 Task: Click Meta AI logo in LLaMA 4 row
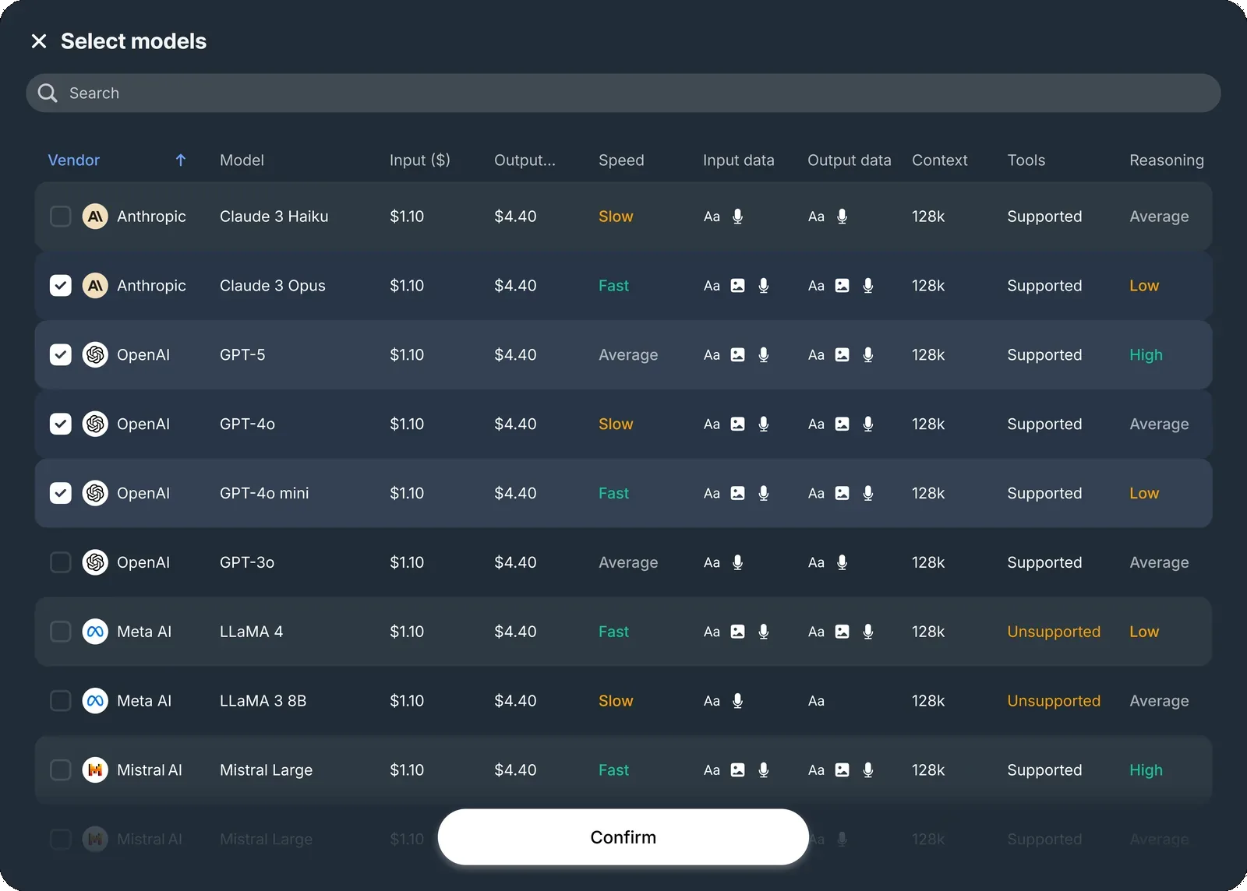pyautogui.click(x=95, y=632)
